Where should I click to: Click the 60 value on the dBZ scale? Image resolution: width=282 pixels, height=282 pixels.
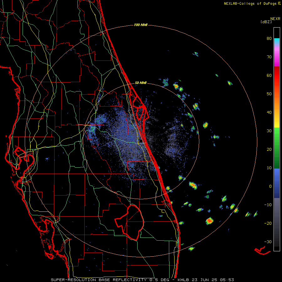click(x=269, y=76)
